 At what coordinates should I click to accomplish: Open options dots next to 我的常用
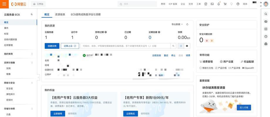tap(32, 54)
